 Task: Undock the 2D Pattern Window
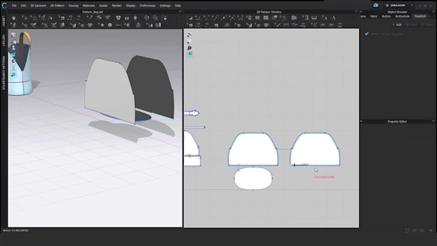point(356,12)
